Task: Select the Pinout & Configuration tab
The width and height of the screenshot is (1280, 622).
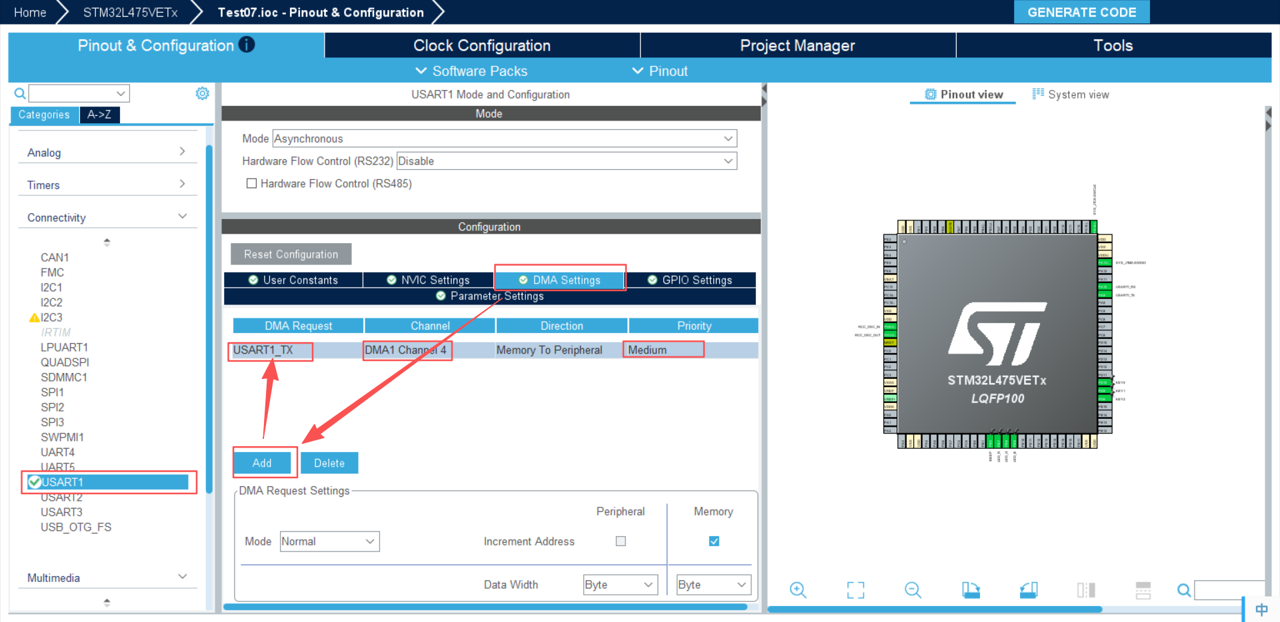Action: 166,45
